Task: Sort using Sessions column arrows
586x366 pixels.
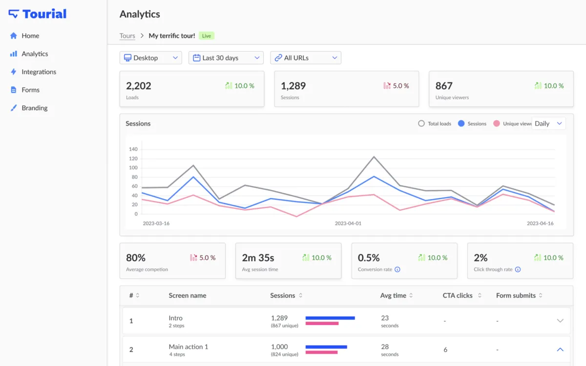Action: click(300, 295)
